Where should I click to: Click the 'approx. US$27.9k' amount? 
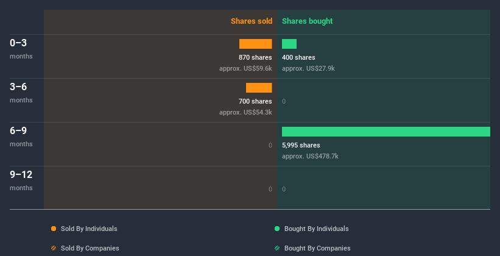pyautogui.click(x=308, y=68)
